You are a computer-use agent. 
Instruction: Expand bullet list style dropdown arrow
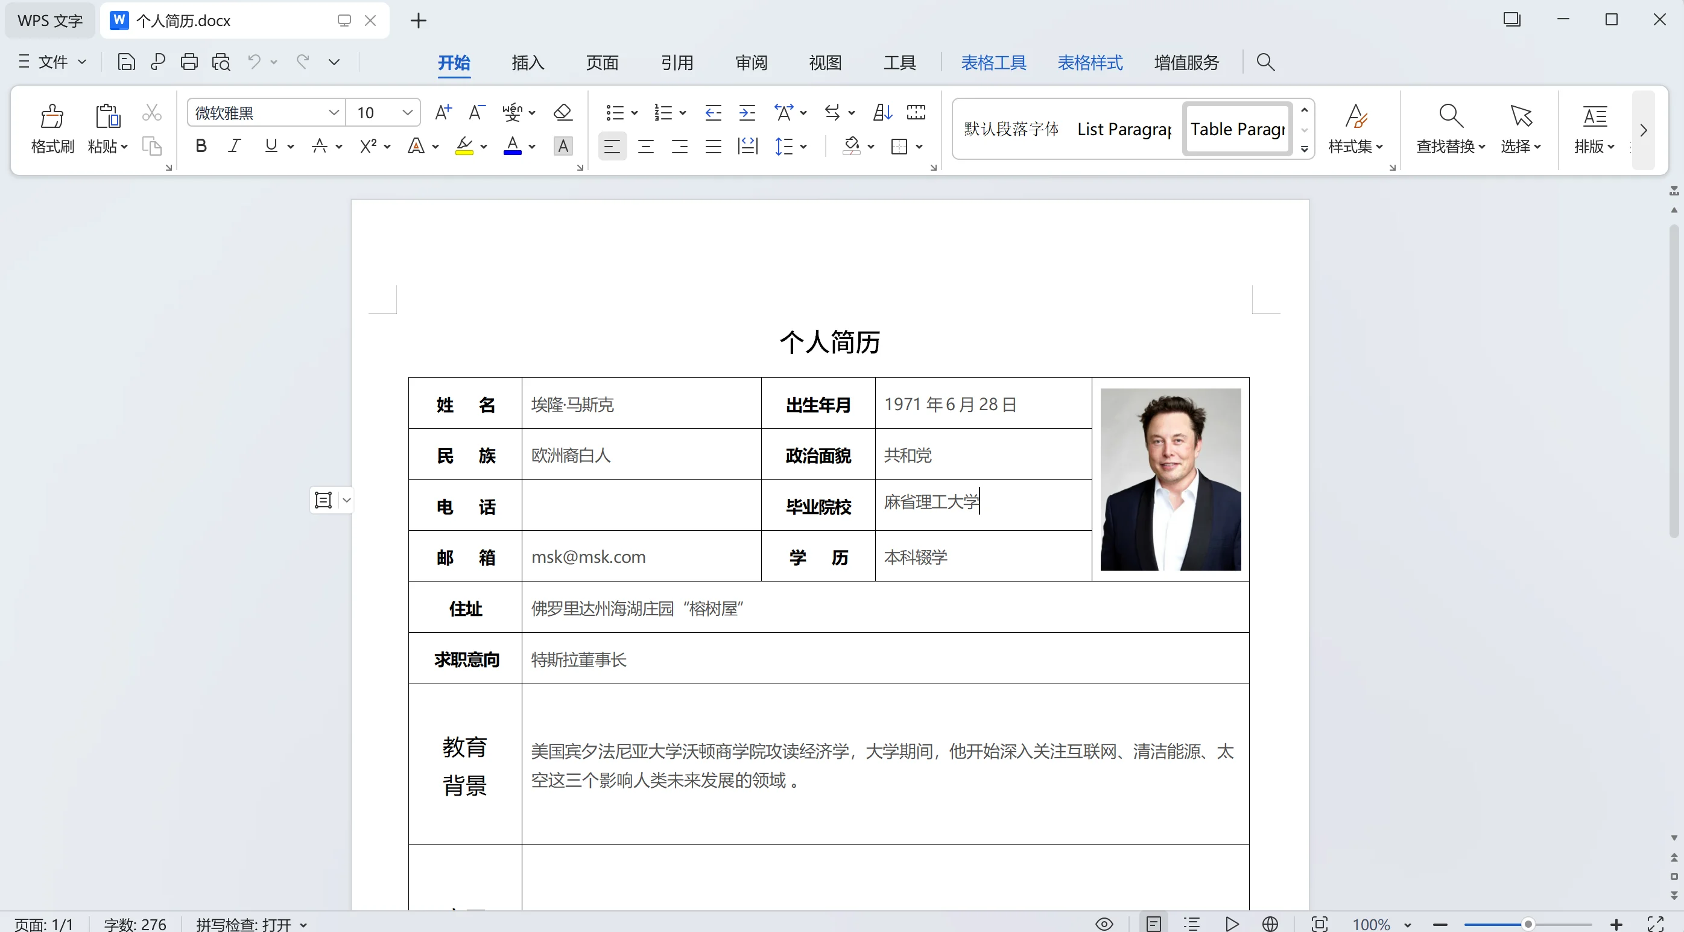(x=634, y=113)
